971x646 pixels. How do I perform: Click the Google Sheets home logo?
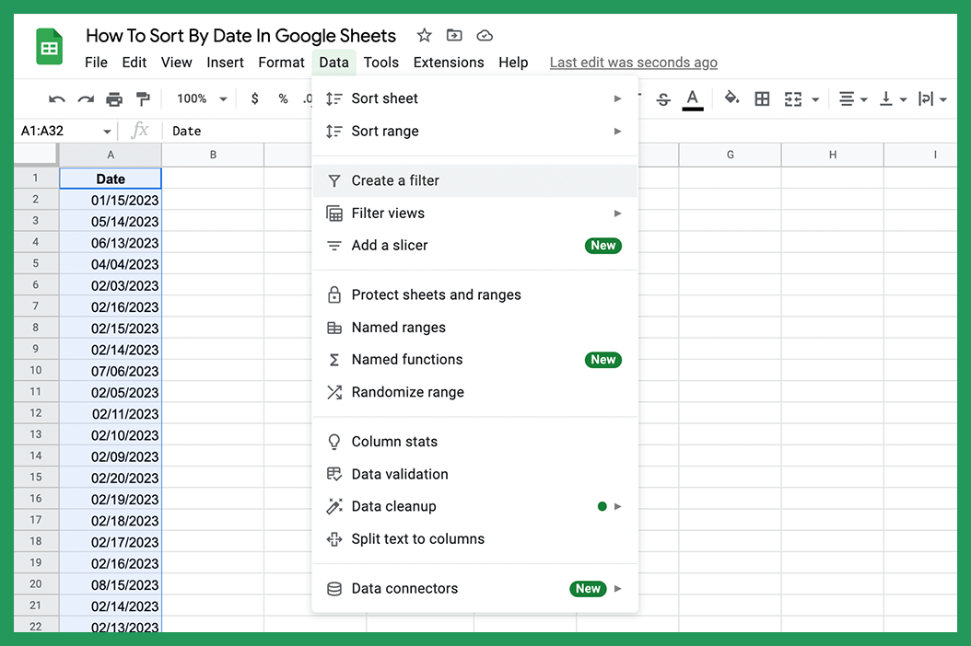pyautogui.click(x=50, y=46)
